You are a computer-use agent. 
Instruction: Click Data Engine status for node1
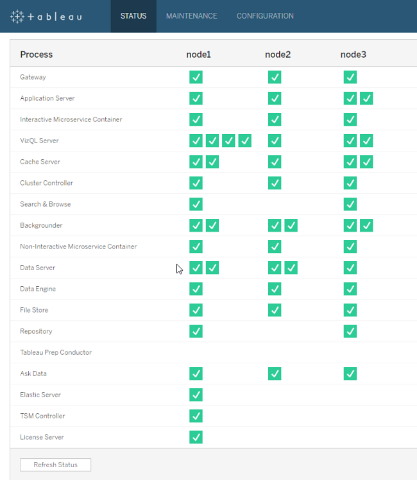(x=196, y=289)
